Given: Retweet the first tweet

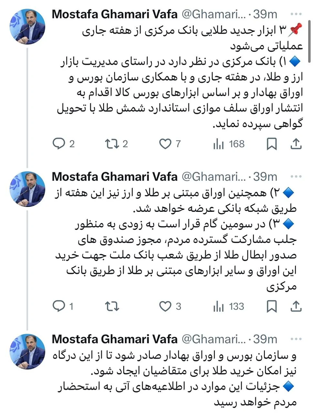Looking at the screenshot, I should click(112, 144).
